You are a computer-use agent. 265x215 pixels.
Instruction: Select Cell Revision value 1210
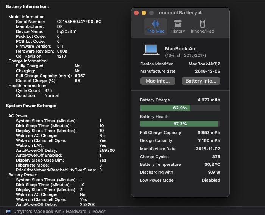point(61,56)
